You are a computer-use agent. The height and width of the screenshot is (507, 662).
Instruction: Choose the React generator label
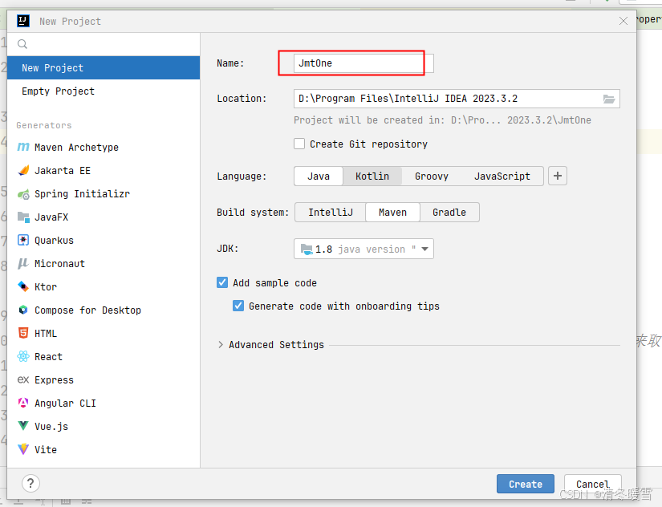tap(48, 357)
